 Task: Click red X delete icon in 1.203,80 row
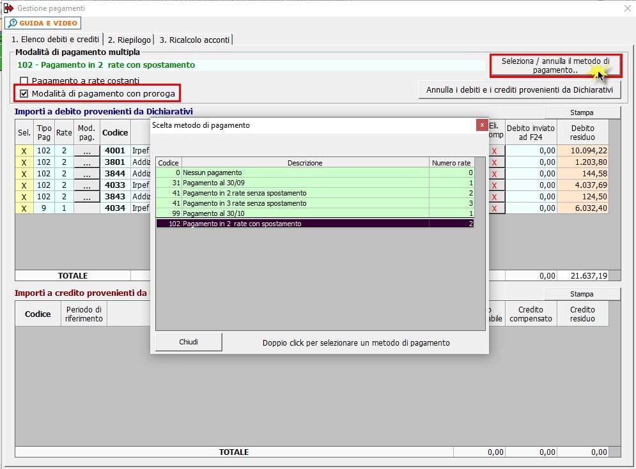pos(495,162)
